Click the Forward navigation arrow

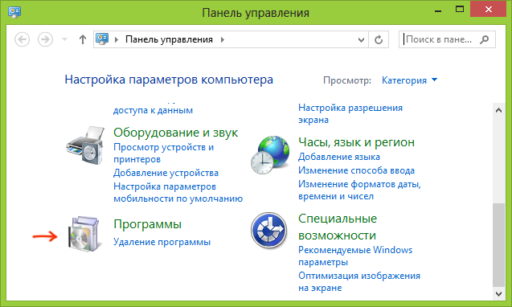(x=45, y=40)
